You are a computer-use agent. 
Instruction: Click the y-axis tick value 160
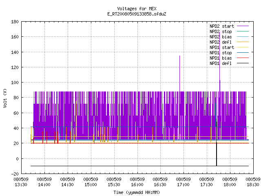point(15,37)
